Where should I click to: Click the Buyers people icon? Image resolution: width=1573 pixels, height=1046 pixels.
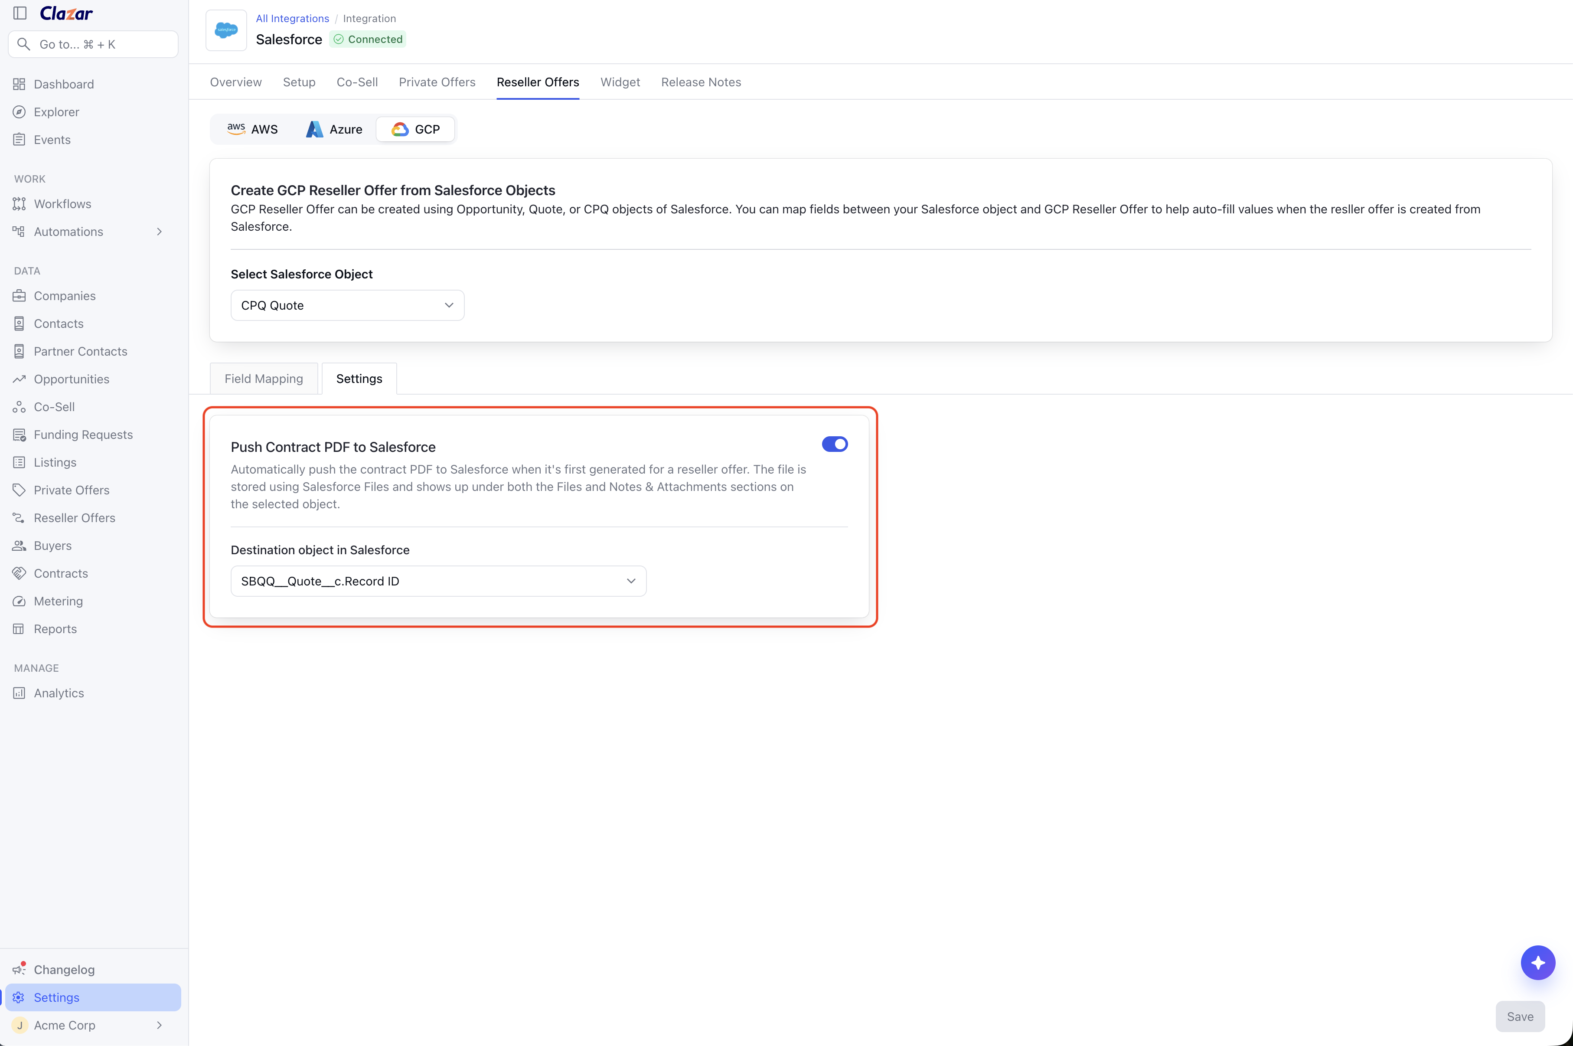20,546
